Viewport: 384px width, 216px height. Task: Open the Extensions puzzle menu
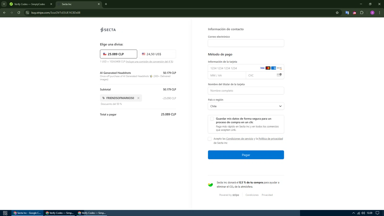(362, 13)
